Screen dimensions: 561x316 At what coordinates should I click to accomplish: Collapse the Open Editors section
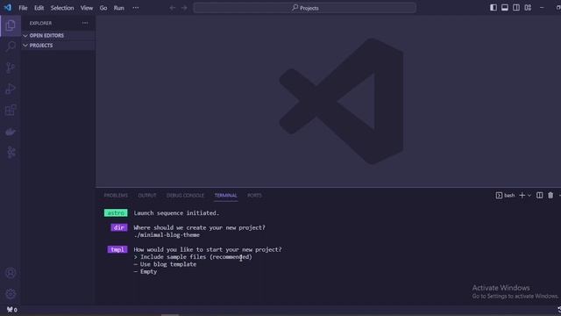click(x=58, y=35)
